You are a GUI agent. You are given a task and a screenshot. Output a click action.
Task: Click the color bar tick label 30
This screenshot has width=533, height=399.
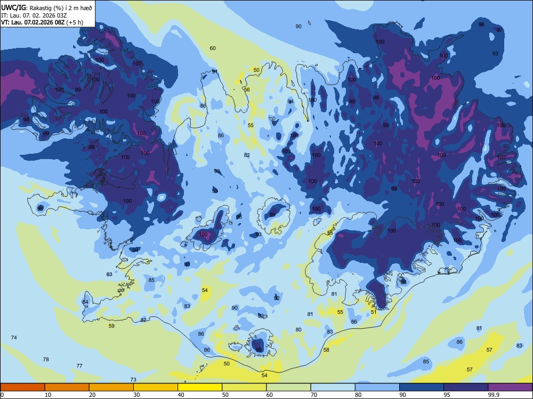coord(136,395)
